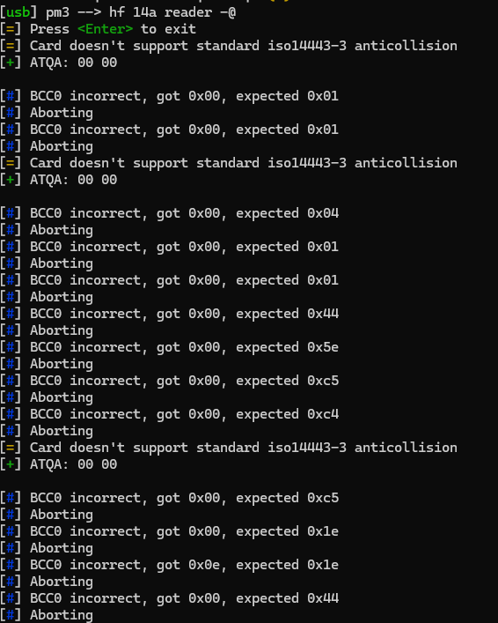Screen dimensions: 498x623
Task: Click the first 'ATQA: 00 00' line
Action: [59, 63]
